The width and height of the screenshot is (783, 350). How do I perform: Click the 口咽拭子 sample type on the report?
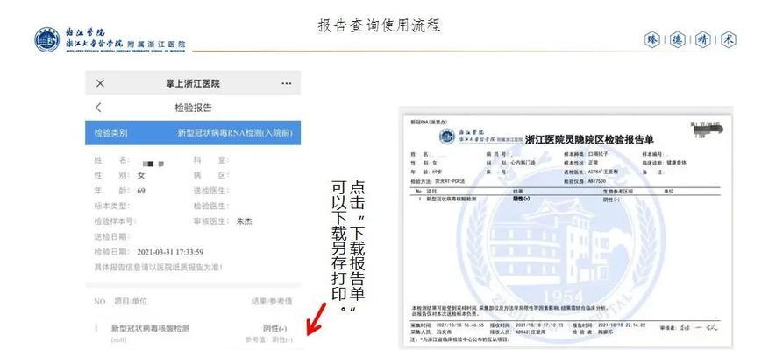point(598,153)
